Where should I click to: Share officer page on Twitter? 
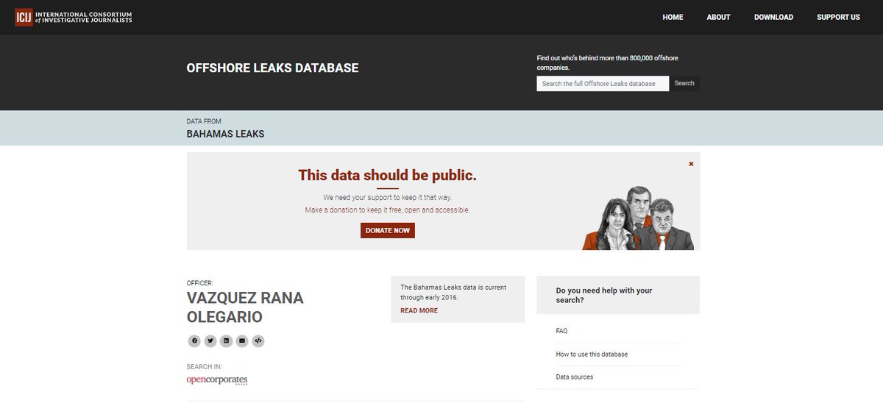point(210,340)
